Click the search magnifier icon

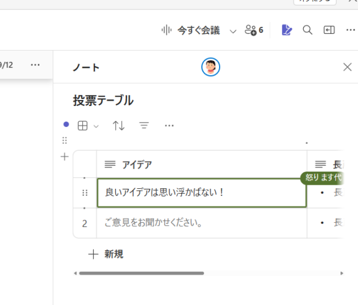tap(308, 30)
